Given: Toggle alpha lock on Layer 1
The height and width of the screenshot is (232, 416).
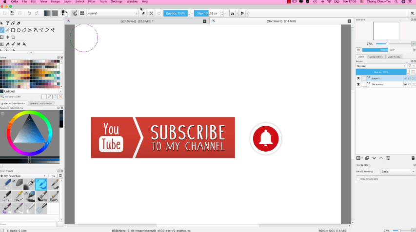Looking at the screenshot, I should pos(414,78).
